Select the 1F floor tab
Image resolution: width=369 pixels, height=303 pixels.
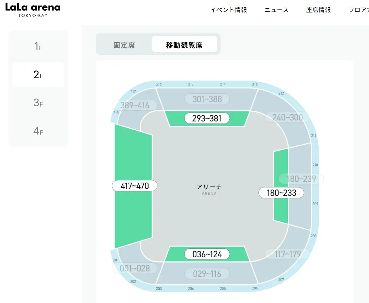[x=38, y=46]
